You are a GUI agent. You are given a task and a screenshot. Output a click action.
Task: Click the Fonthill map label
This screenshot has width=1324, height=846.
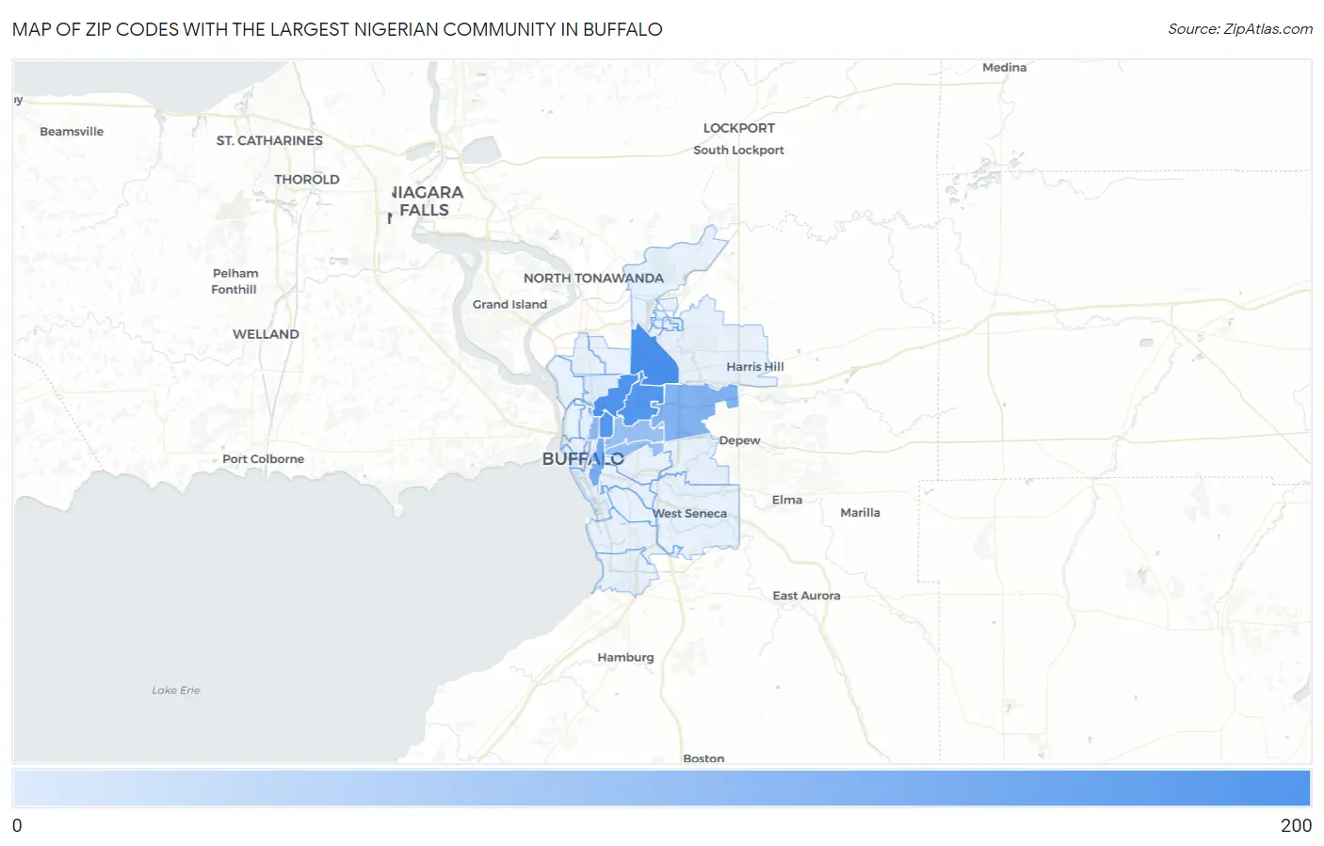[x=234, y=289]
